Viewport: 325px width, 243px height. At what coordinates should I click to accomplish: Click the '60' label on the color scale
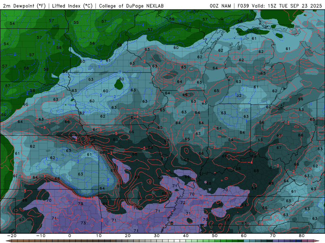coord(244,236)
